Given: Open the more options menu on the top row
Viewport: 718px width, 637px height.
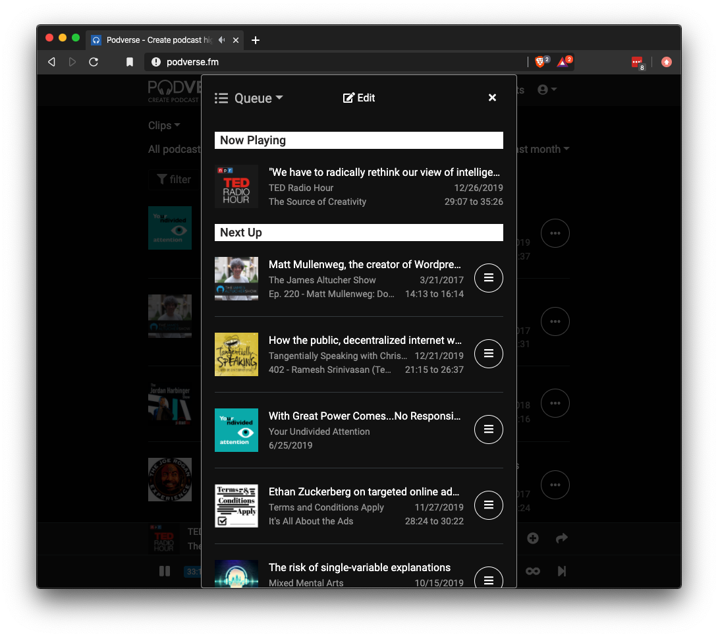Looking at the screenshot, I should tap(555, 233).
